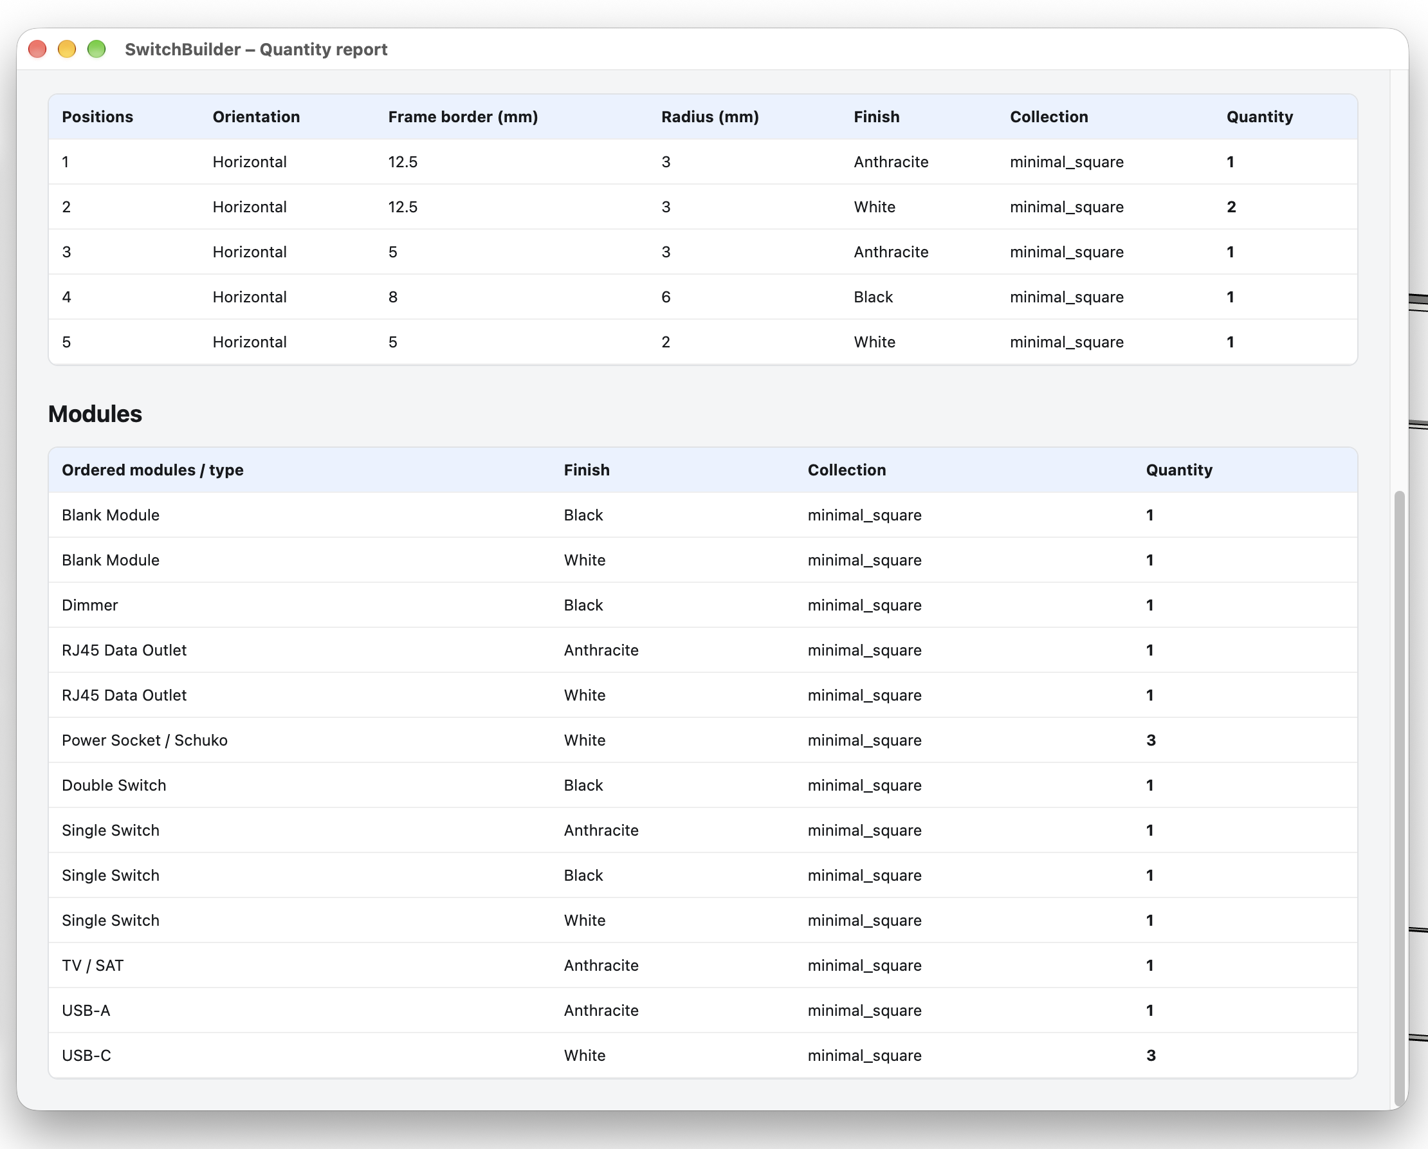Screen dimensions: 1428x1149
Task: Select RJ45 Data Outlet Anthracite row
Action: pos(702,650)
